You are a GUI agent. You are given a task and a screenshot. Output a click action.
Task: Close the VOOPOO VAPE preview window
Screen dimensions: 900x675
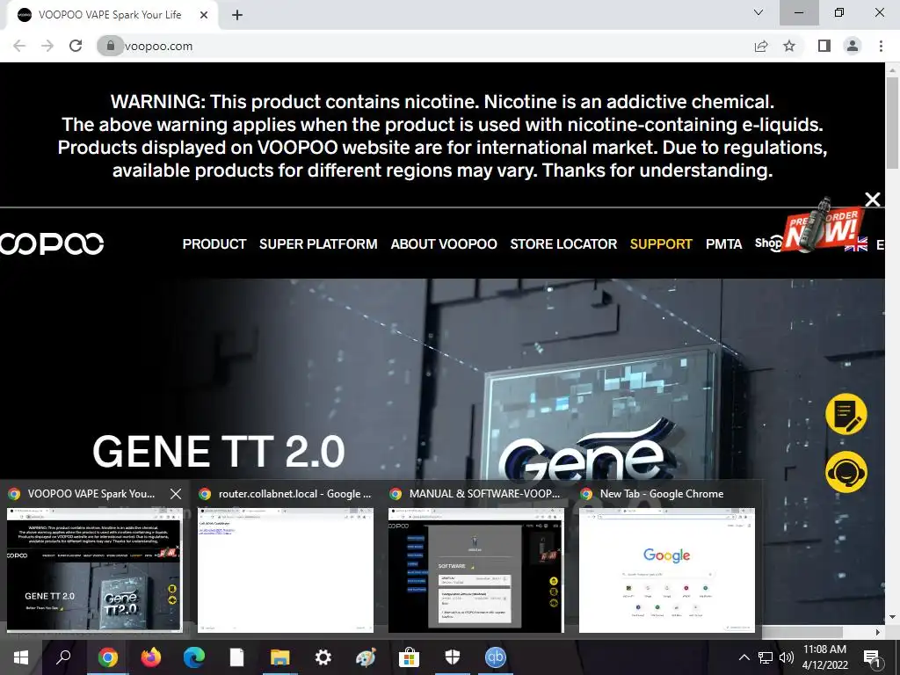coord(176,494)
